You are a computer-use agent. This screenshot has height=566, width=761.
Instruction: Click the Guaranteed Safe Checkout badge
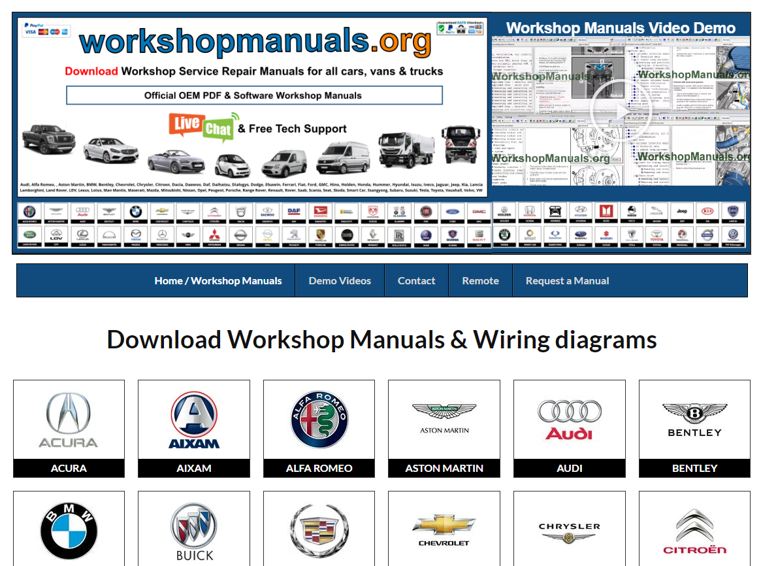click(x=460, y=27)
